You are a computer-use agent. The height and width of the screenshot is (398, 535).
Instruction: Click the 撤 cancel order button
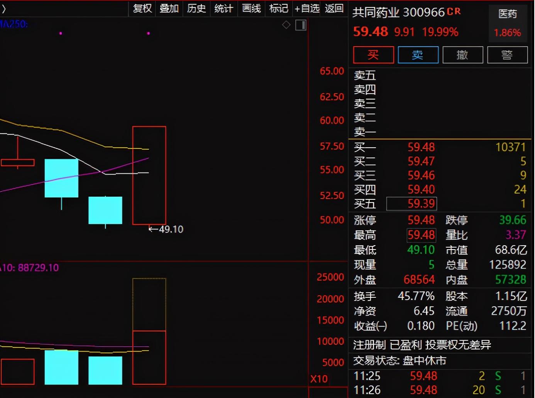click(x=463, y=55)
